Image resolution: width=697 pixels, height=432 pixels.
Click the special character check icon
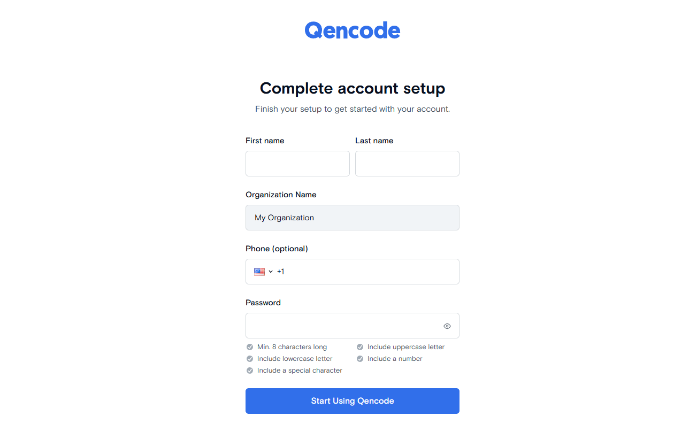pyautogui.click(x=250, y=371)
